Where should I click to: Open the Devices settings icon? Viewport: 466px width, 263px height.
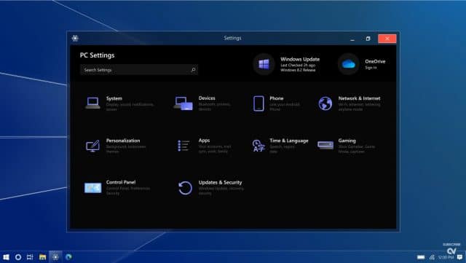(183, 103)
